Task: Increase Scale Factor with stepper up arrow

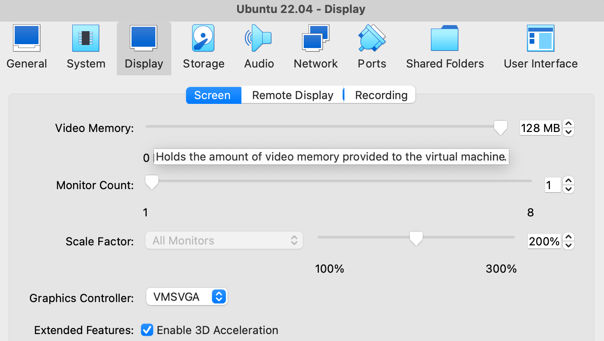Action: click(569, 237)
